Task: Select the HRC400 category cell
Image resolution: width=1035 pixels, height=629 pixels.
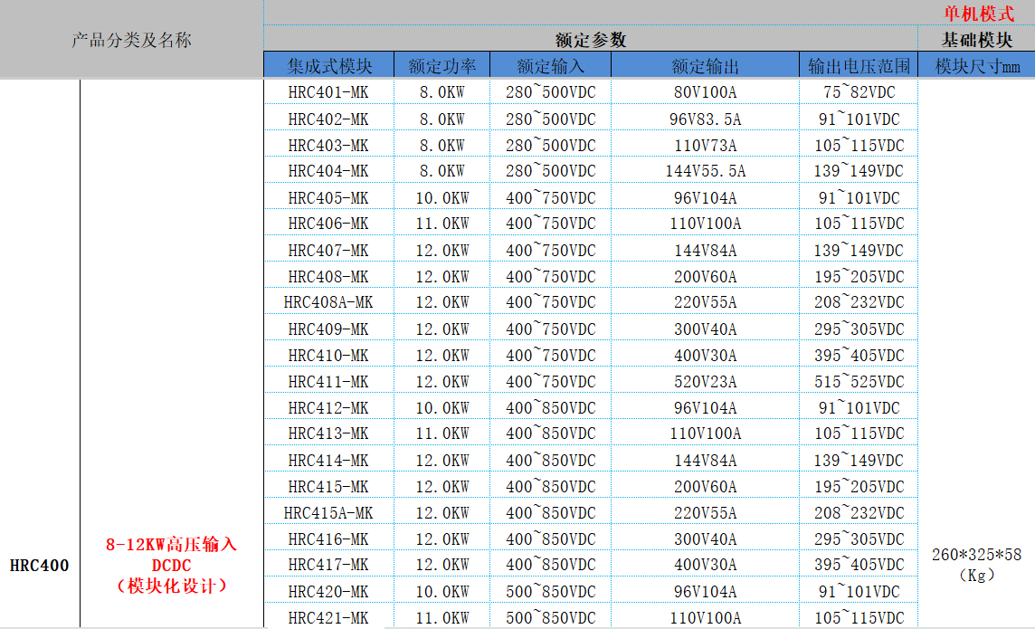Action: tap(40, 563)
